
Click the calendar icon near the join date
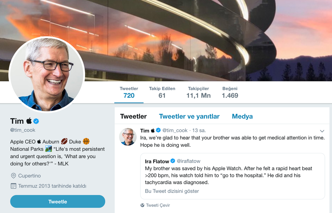coord(13,186)
